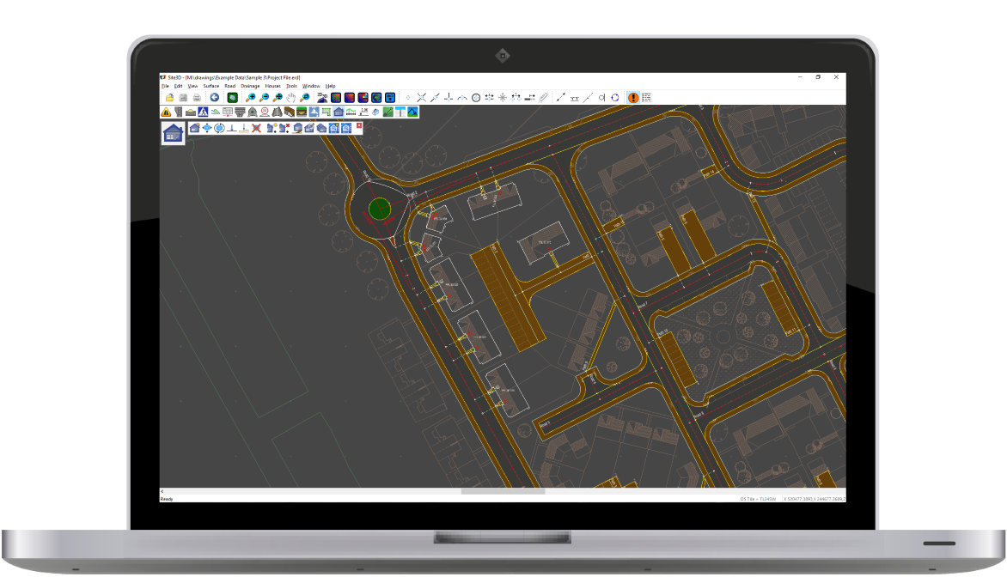Toggle the orange exclamation alert button

coord(633,98)
